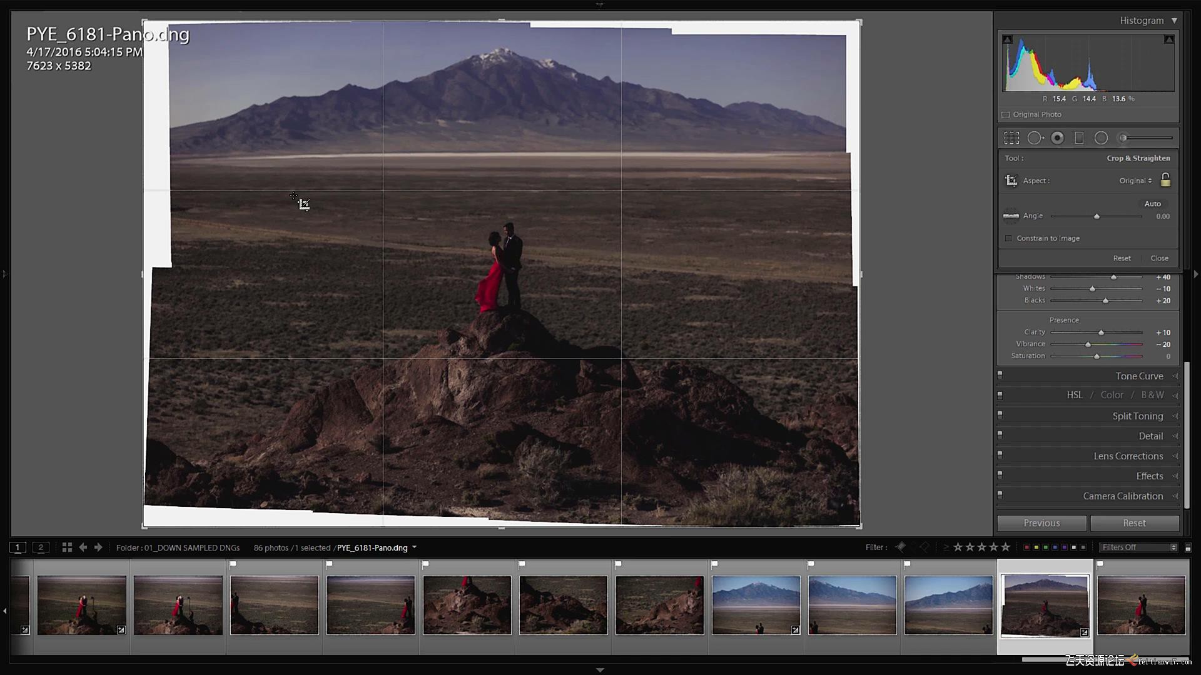Toggle the filter switch at filmstrip right
1201x675 pixels.
[1188, 547]
